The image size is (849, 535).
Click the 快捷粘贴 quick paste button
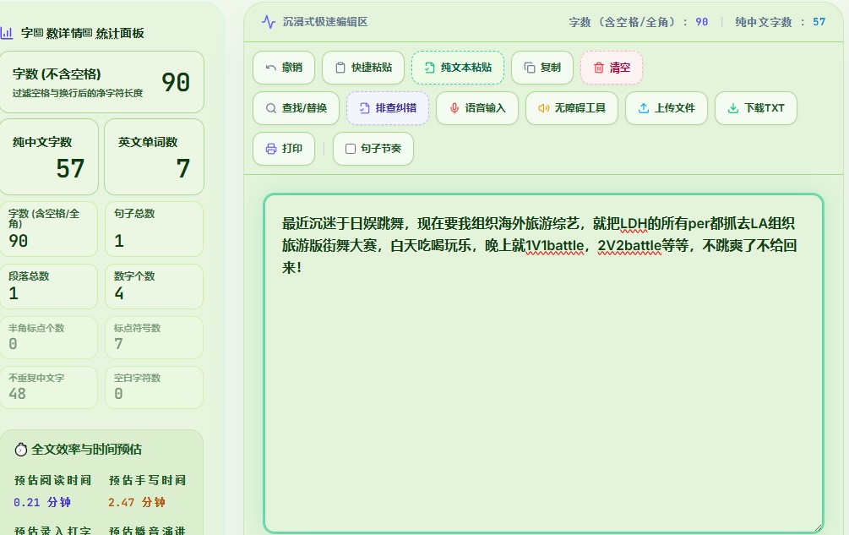363,68
